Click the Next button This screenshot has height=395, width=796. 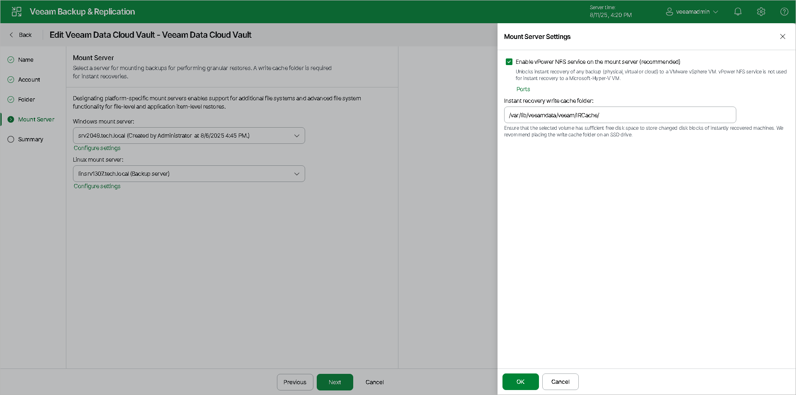[335, 382]
